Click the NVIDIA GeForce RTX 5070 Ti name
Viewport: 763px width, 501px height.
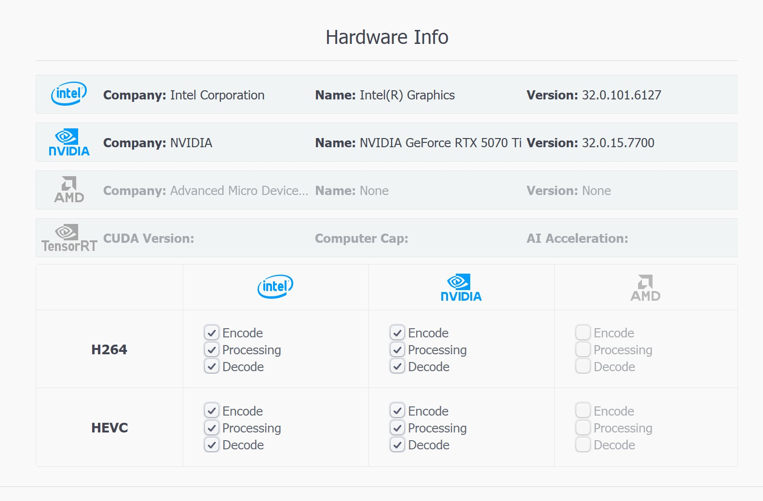coord(440,143)
